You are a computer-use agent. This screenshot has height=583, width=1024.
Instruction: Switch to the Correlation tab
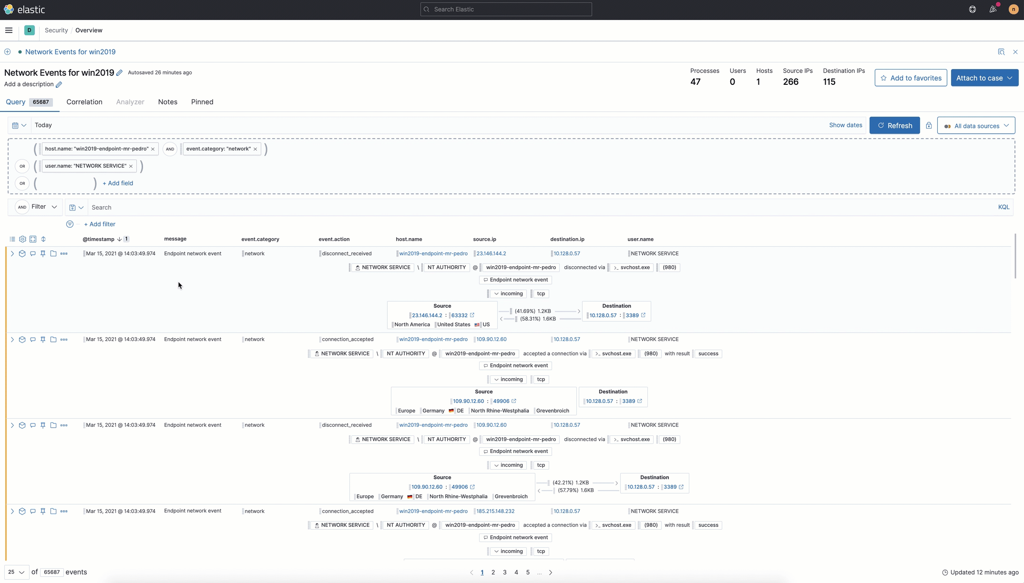click(x=84, y=102)
